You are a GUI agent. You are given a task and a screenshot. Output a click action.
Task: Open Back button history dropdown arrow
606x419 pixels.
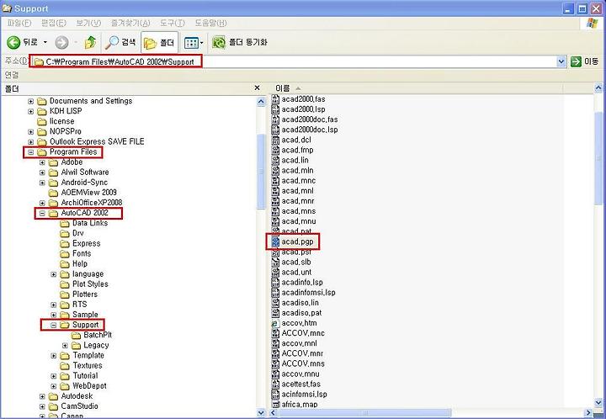(x=45, y=42)
